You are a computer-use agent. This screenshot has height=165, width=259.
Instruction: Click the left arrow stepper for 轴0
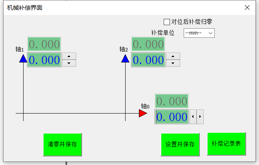point(193,117)
